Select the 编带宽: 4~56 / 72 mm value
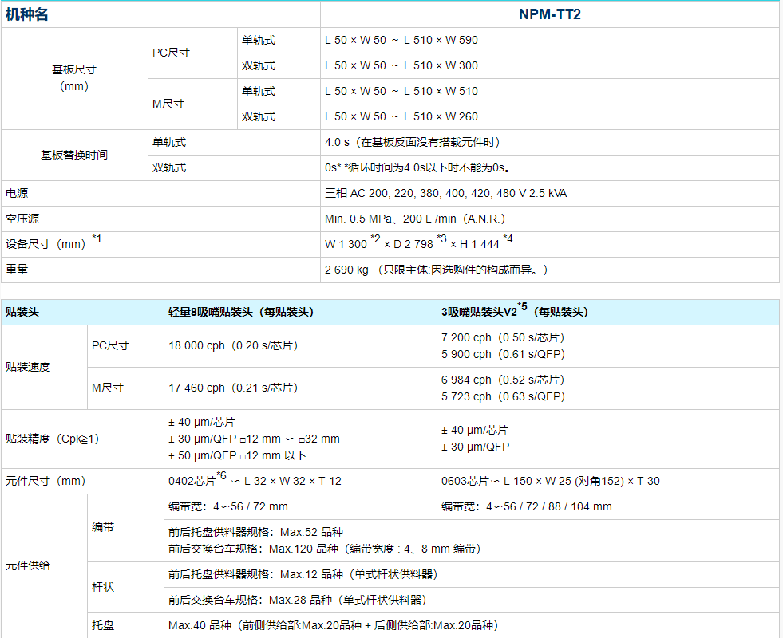 228,506
